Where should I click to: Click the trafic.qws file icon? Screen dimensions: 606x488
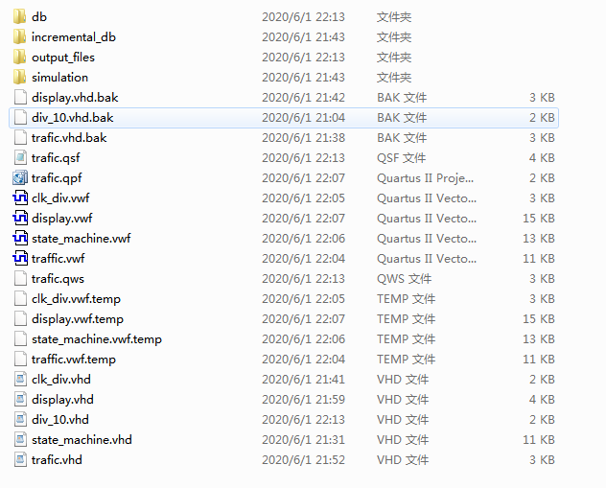(20, 278)
